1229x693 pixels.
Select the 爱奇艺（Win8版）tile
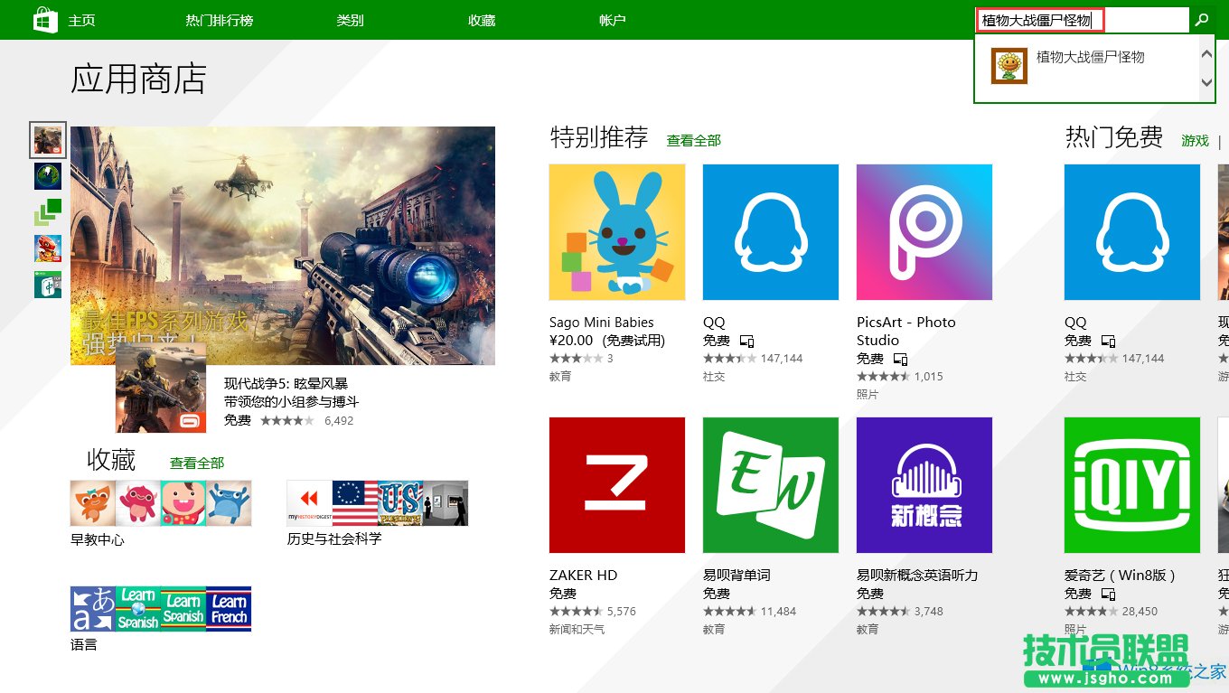tap(1131, 484)
